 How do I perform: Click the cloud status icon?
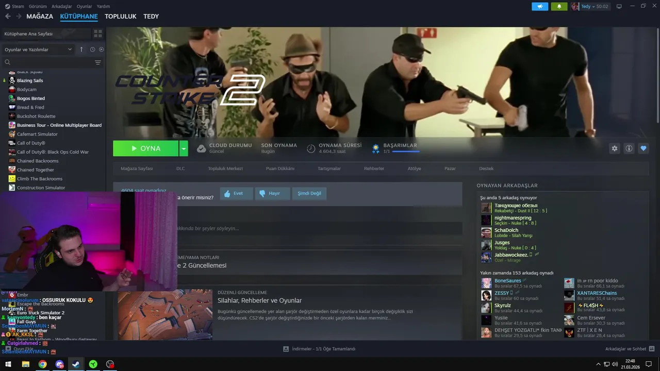[x=202, y=148]
